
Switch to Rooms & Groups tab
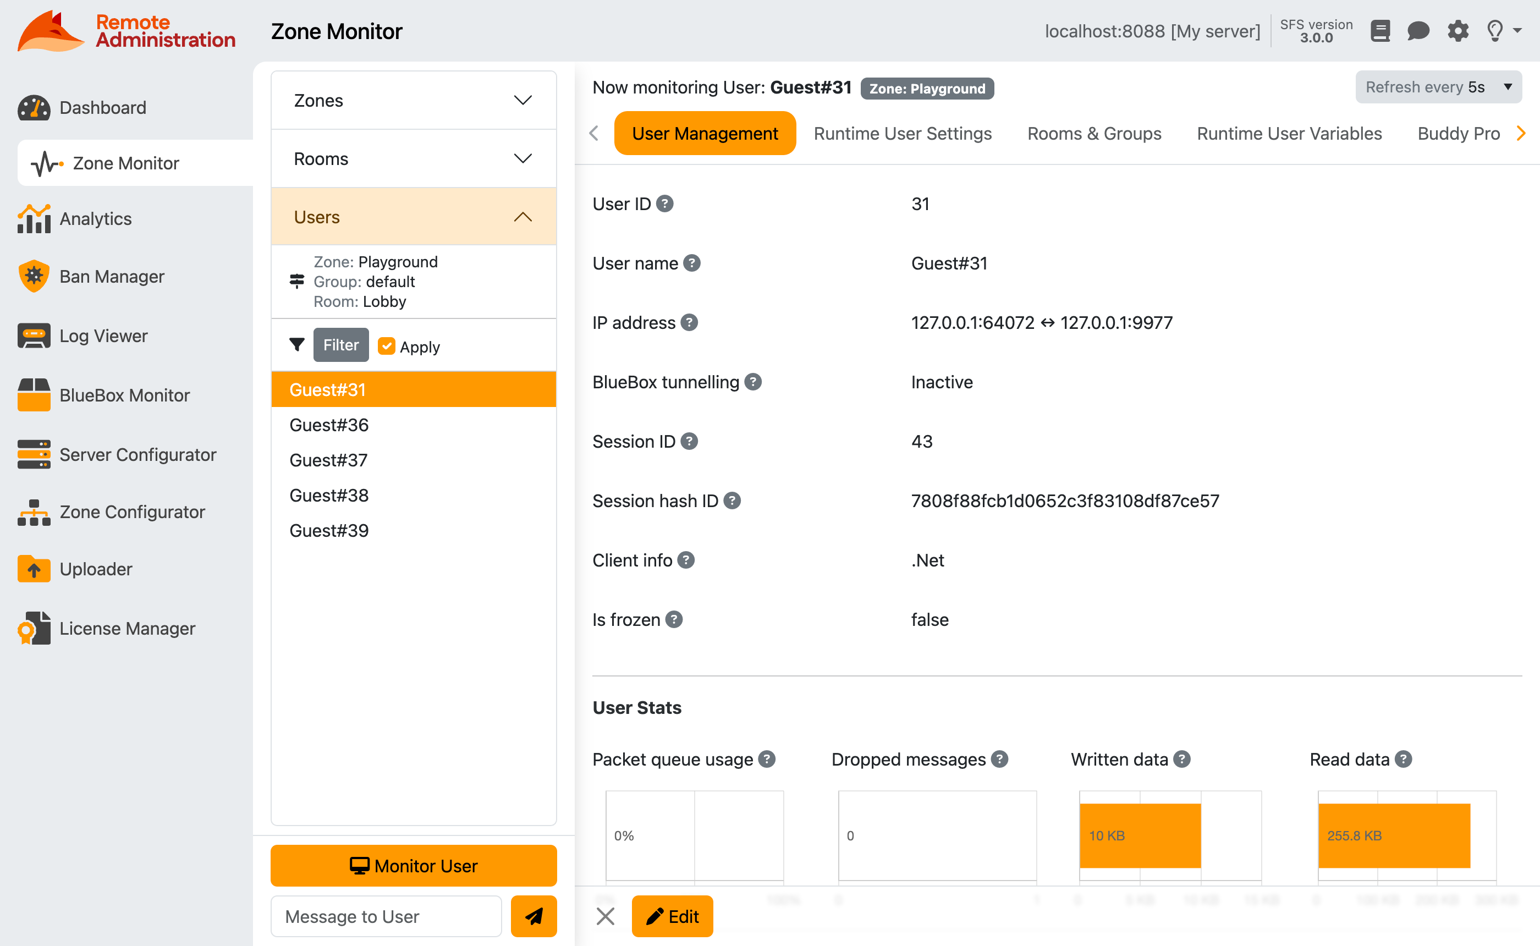pyautogui.click(x=1093, y=133)
